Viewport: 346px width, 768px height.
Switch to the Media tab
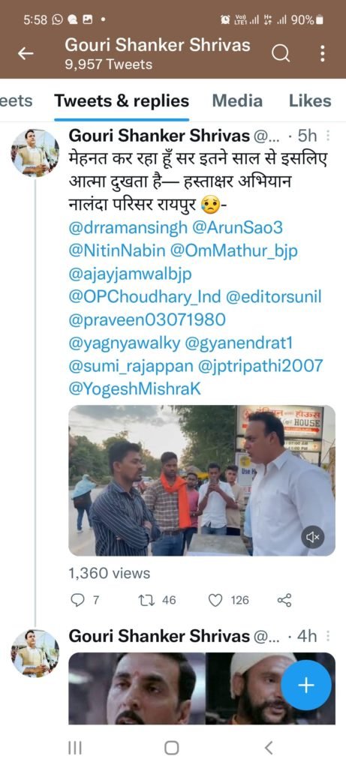(237, 101)
